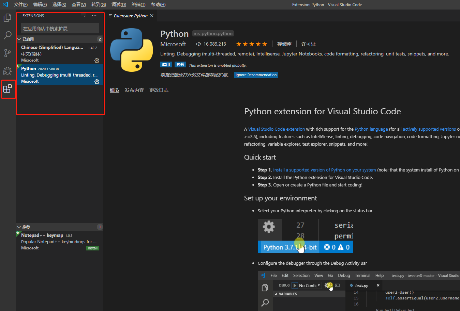
Task: Click the install count cloud icon
Action: click(x=198, y=44)
